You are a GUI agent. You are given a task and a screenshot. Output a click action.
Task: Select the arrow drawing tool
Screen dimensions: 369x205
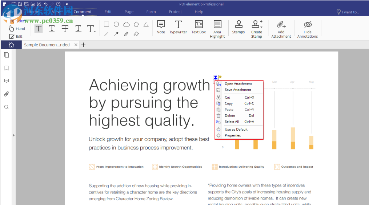click(116, 34)
